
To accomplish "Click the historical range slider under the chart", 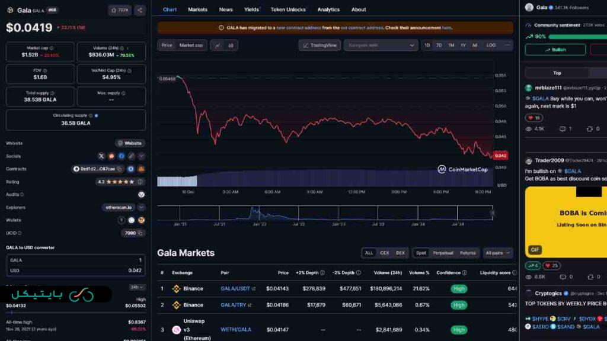I will point(325,213).
